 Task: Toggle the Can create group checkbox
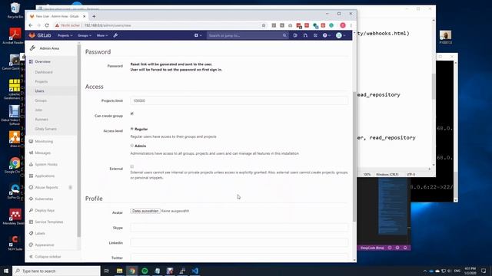point(132,113)
